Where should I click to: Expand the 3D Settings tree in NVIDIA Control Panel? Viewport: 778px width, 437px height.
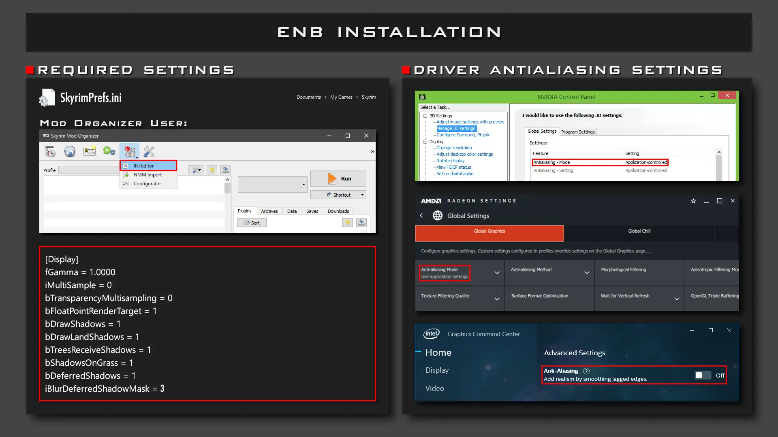[425, 116]
